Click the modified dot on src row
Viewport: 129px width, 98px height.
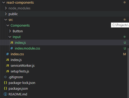click(x=125, y=20)
